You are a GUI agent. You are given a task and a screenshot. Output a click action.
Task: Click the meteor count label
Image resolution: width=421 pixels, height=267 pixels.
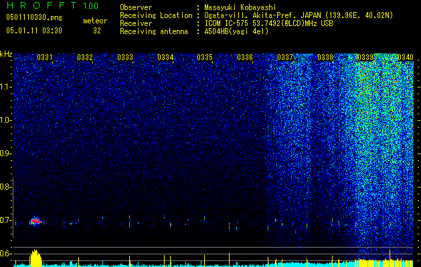[95, 21]
